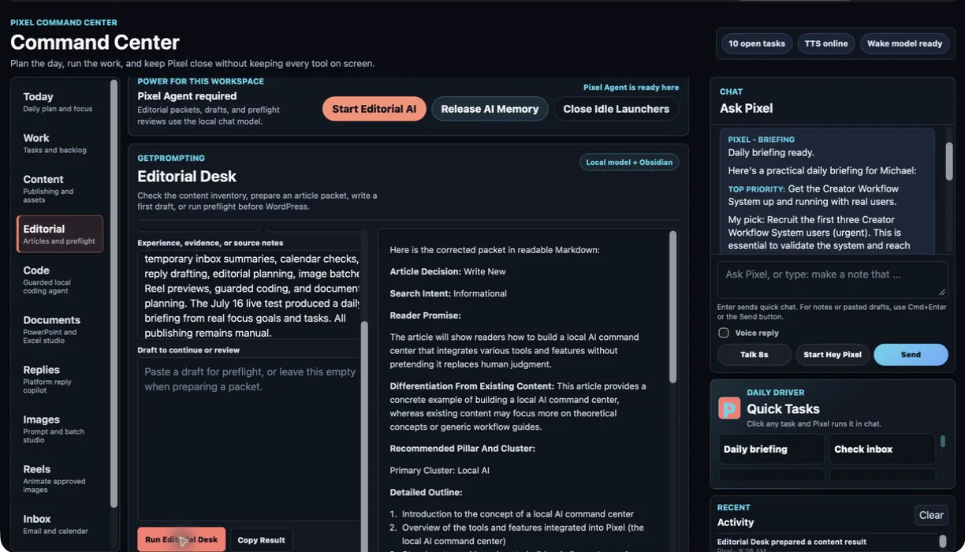The image size is (965, 552).
Task: Open the Images prompt and batch studio
Action: coord(60,429)
